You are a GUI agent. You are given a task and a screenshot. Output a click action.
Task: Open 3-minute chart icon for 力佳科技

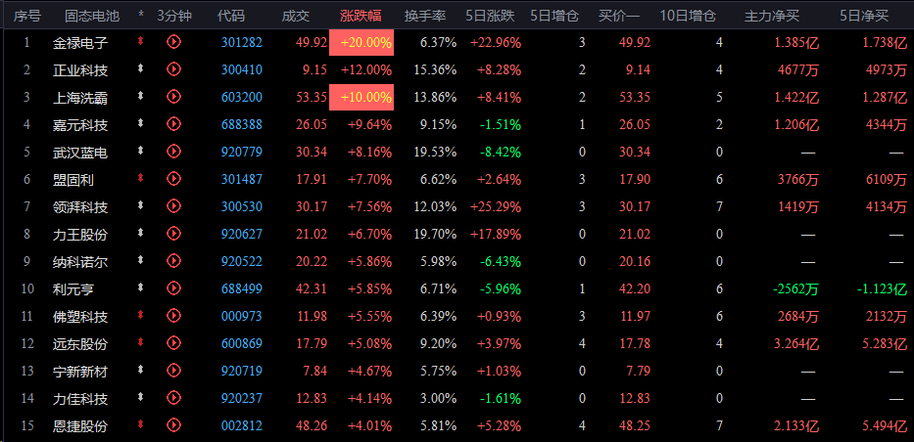(x=173, y=397)
